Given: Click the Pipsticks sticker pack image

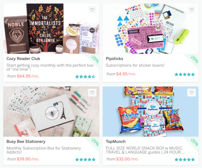Looking at the screenshot, I should point(150,28).
